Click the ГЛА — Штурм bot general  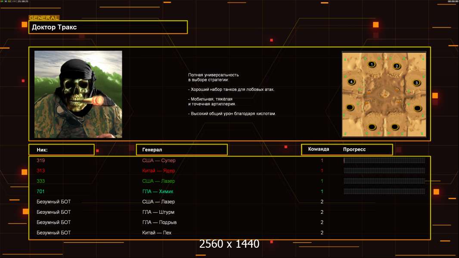pos(158,212)
